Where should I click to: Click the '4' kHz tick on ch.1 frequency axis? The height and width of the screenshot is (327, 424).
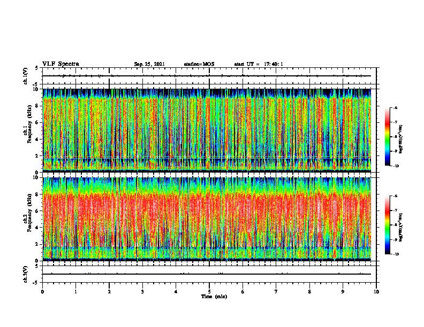[37, 139]
